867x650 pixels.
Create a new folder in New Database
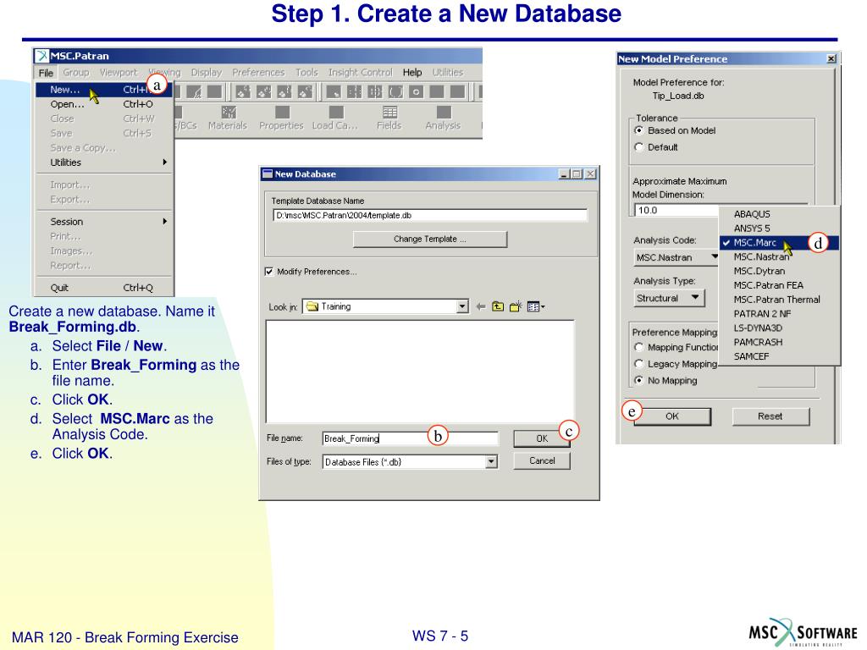tap(516, 306)
